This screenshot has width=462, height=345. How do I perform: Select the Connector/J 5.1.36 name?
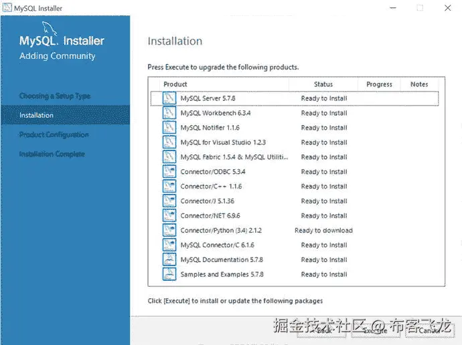(208, 201)
